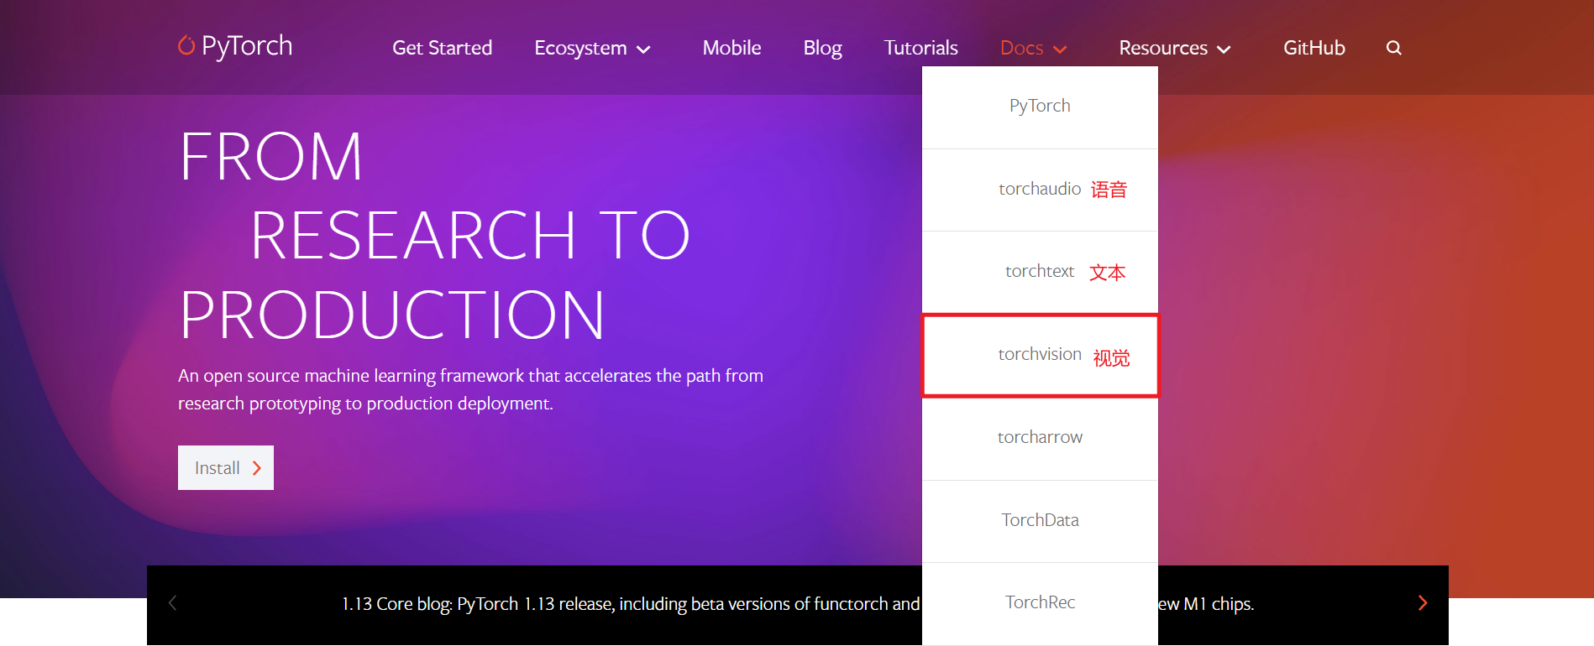This screenshot has width=1594, height=646.
Task: Expand the Resources dropdown
Action: pos(1174,49)
